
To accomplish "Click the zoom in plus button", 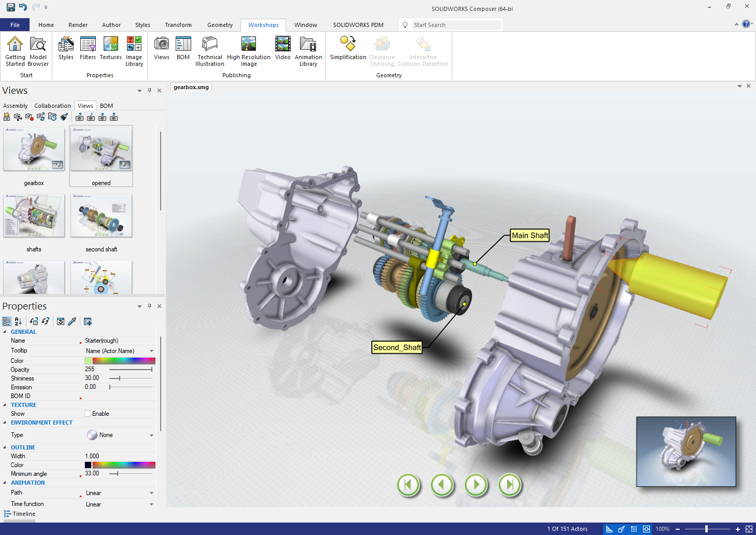I will [738, 529].
